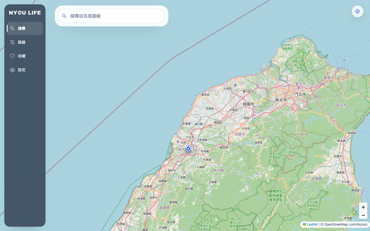Click the 關西鎮 map label

pos(224,148)
